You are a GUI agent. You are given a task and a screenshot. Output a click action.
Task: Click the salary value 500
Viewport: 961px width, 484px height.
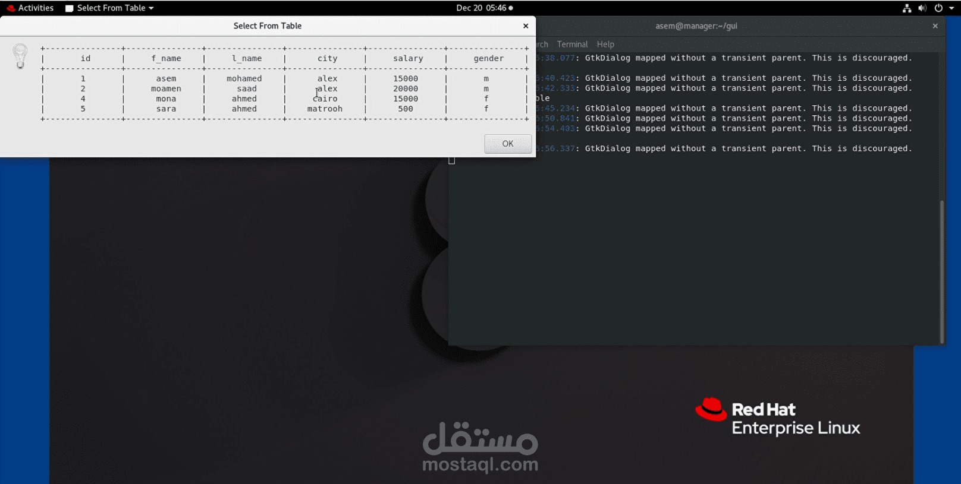(406, 109)
